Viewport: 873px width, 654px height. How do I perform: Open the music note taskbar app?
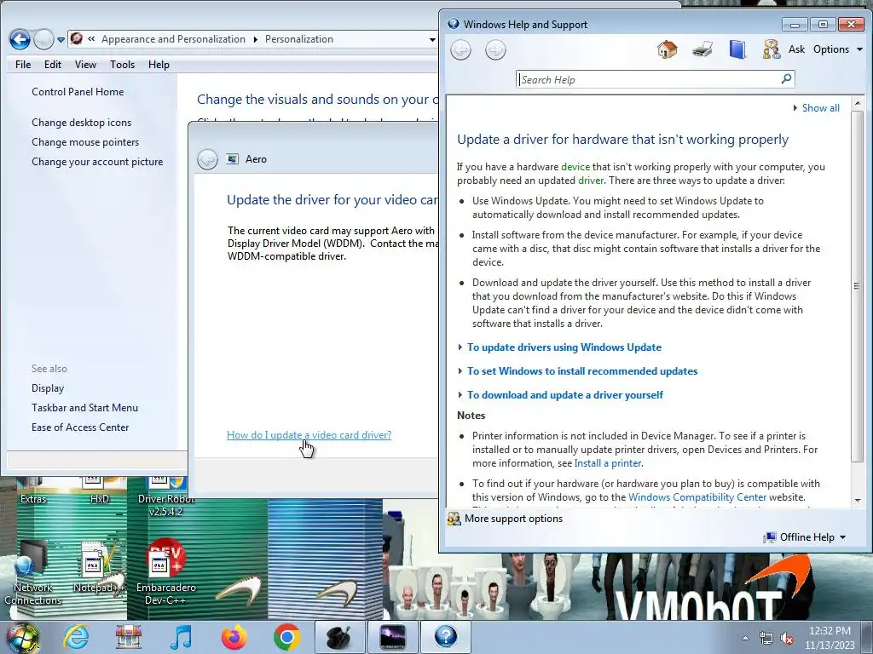click(x=181, y=637)
